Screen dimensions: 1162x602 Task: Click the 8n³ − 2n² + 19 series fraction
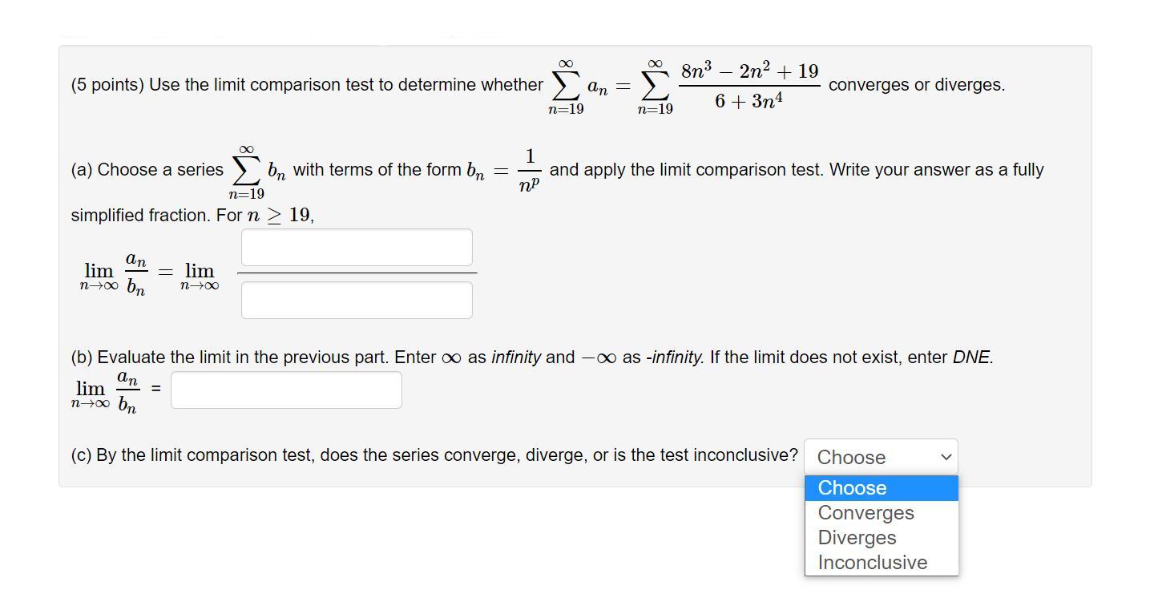[x=748, y=85]
